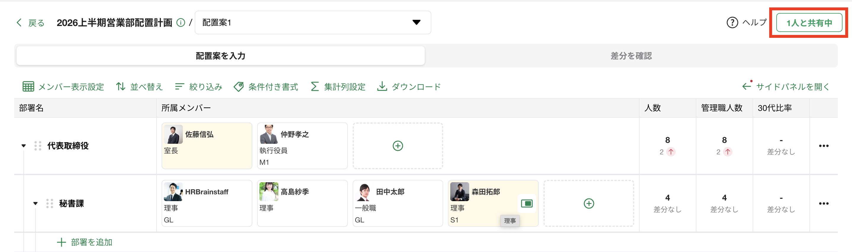The image size is (852, 252).
Task: Select the 配置案を入力 tab
Action: [x=221, y=56]
